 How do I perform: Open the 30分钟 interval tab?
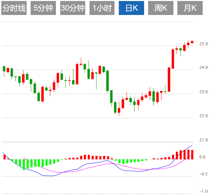[x=73, y=8]
